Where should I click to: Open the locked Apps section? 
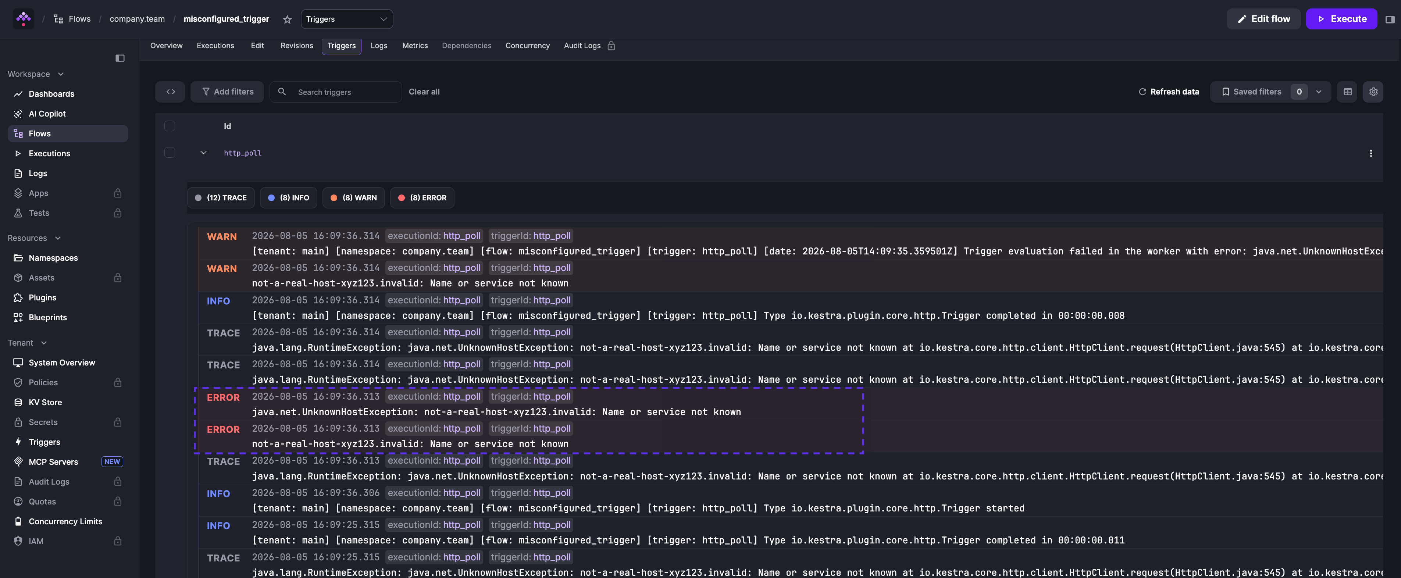point(68,193)
